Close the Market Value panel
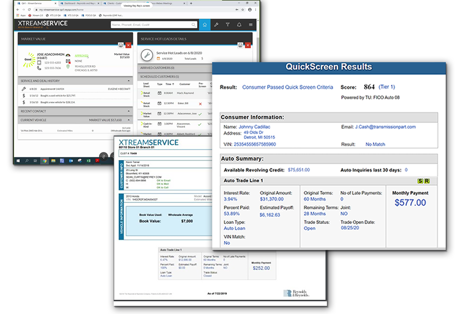Screen dimensions: 461x314 click(128, 45)
